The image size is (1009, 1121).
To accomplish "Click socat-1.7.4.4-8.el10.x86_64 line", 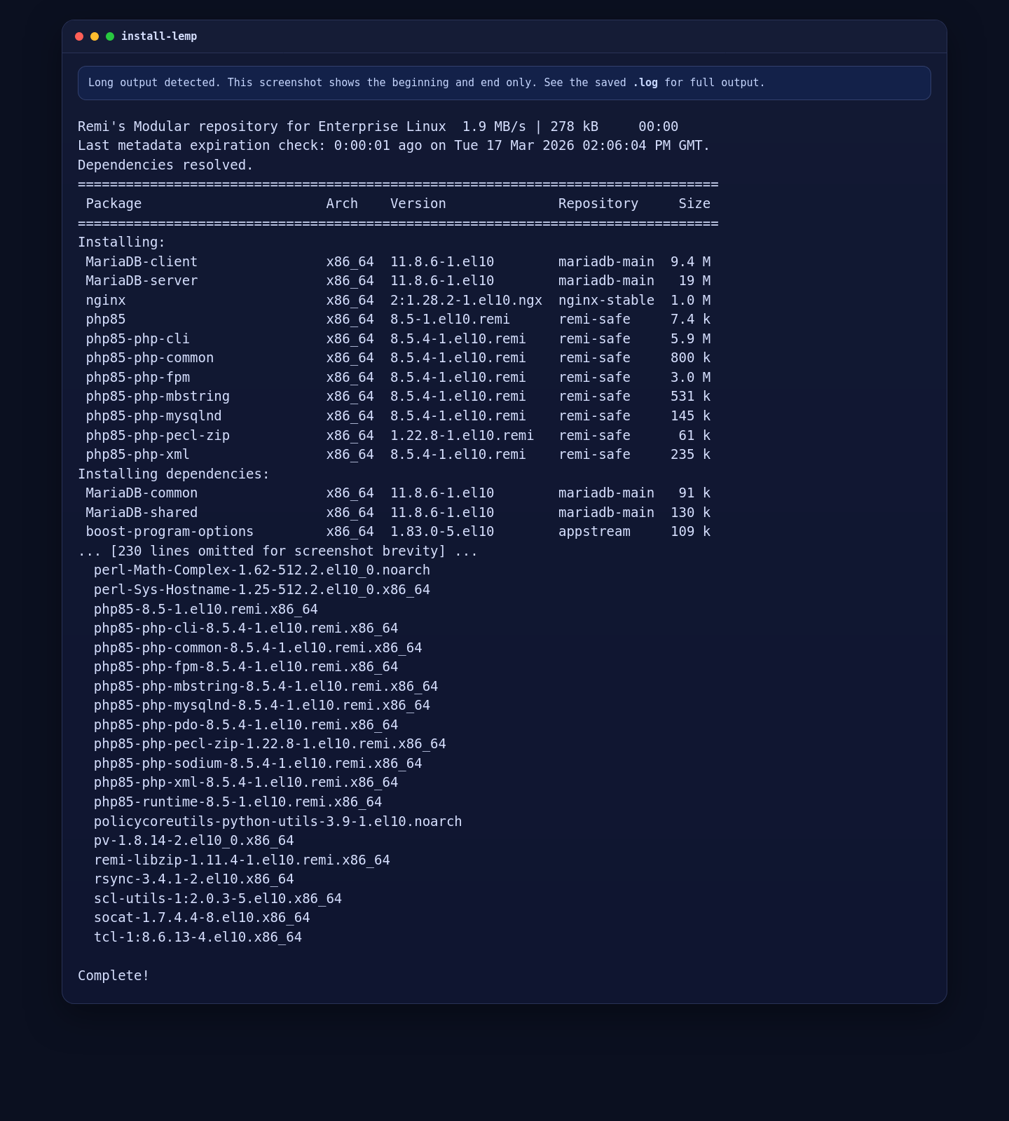I will coord(202,918).
